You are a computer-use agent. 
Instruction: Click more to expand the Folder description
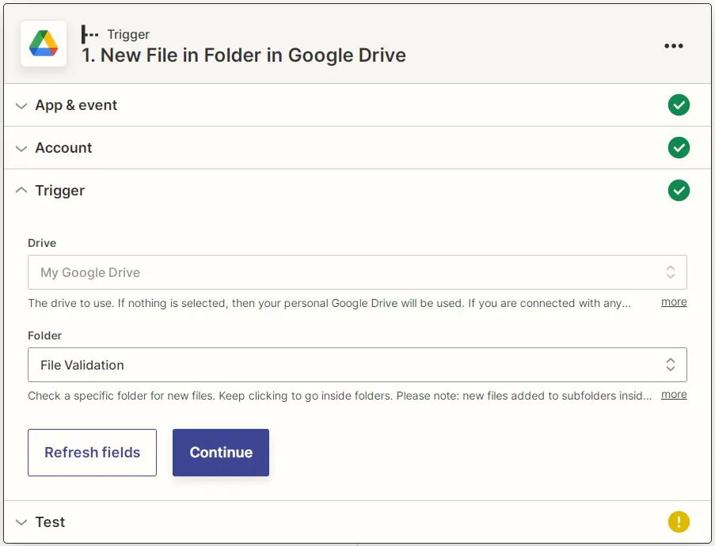tap(674, 394)
